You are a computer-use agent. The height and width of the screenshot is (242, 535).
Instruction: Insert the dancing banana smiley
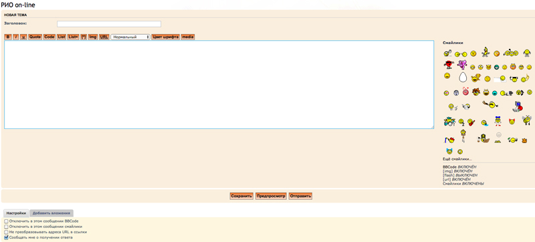[486, 52]
